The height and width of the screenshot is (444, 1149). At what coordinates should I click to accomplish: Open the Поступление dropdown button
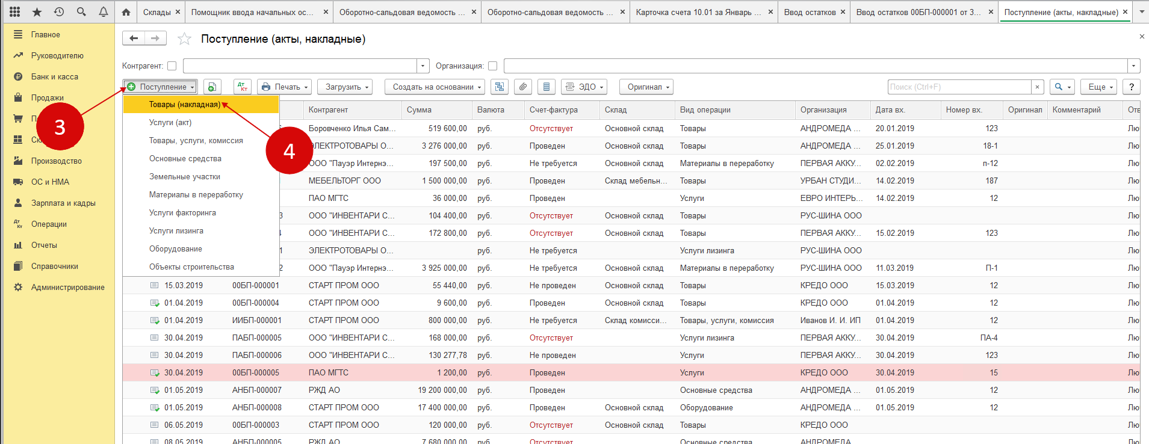160,87
